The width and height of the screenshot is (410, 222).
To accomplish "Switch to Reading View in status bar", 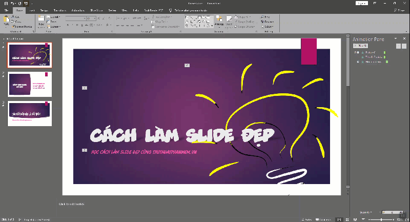I will click(x=355, y=219).
